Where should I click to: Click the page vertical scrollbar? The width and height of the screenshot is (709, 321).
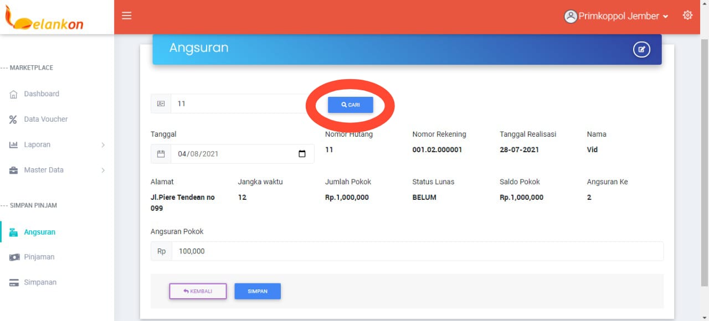pyautogui.click(x=704, y=166)
